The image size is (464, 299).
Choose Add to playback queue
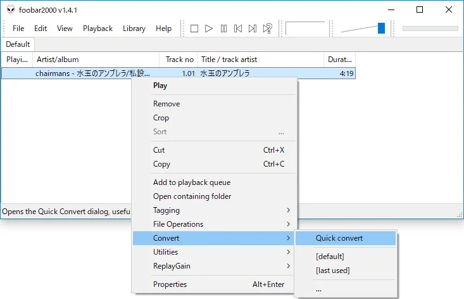[x=192, y=182]
